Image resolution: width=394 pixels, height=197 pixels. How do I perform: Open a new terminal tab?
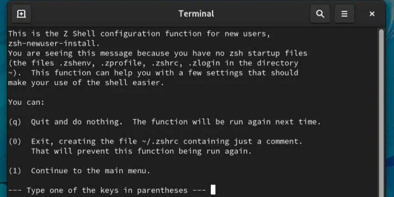tap(21, 14)
